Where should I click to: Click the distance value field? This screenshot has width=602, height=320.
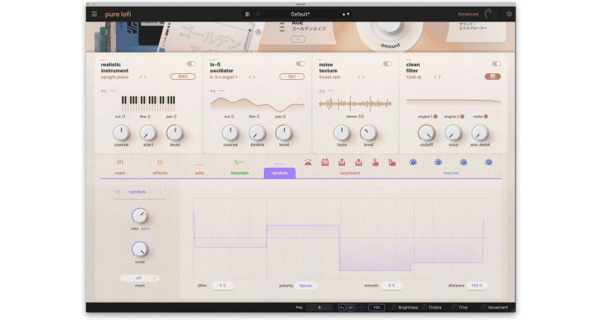pyautogui.click(x=476, y=286)
